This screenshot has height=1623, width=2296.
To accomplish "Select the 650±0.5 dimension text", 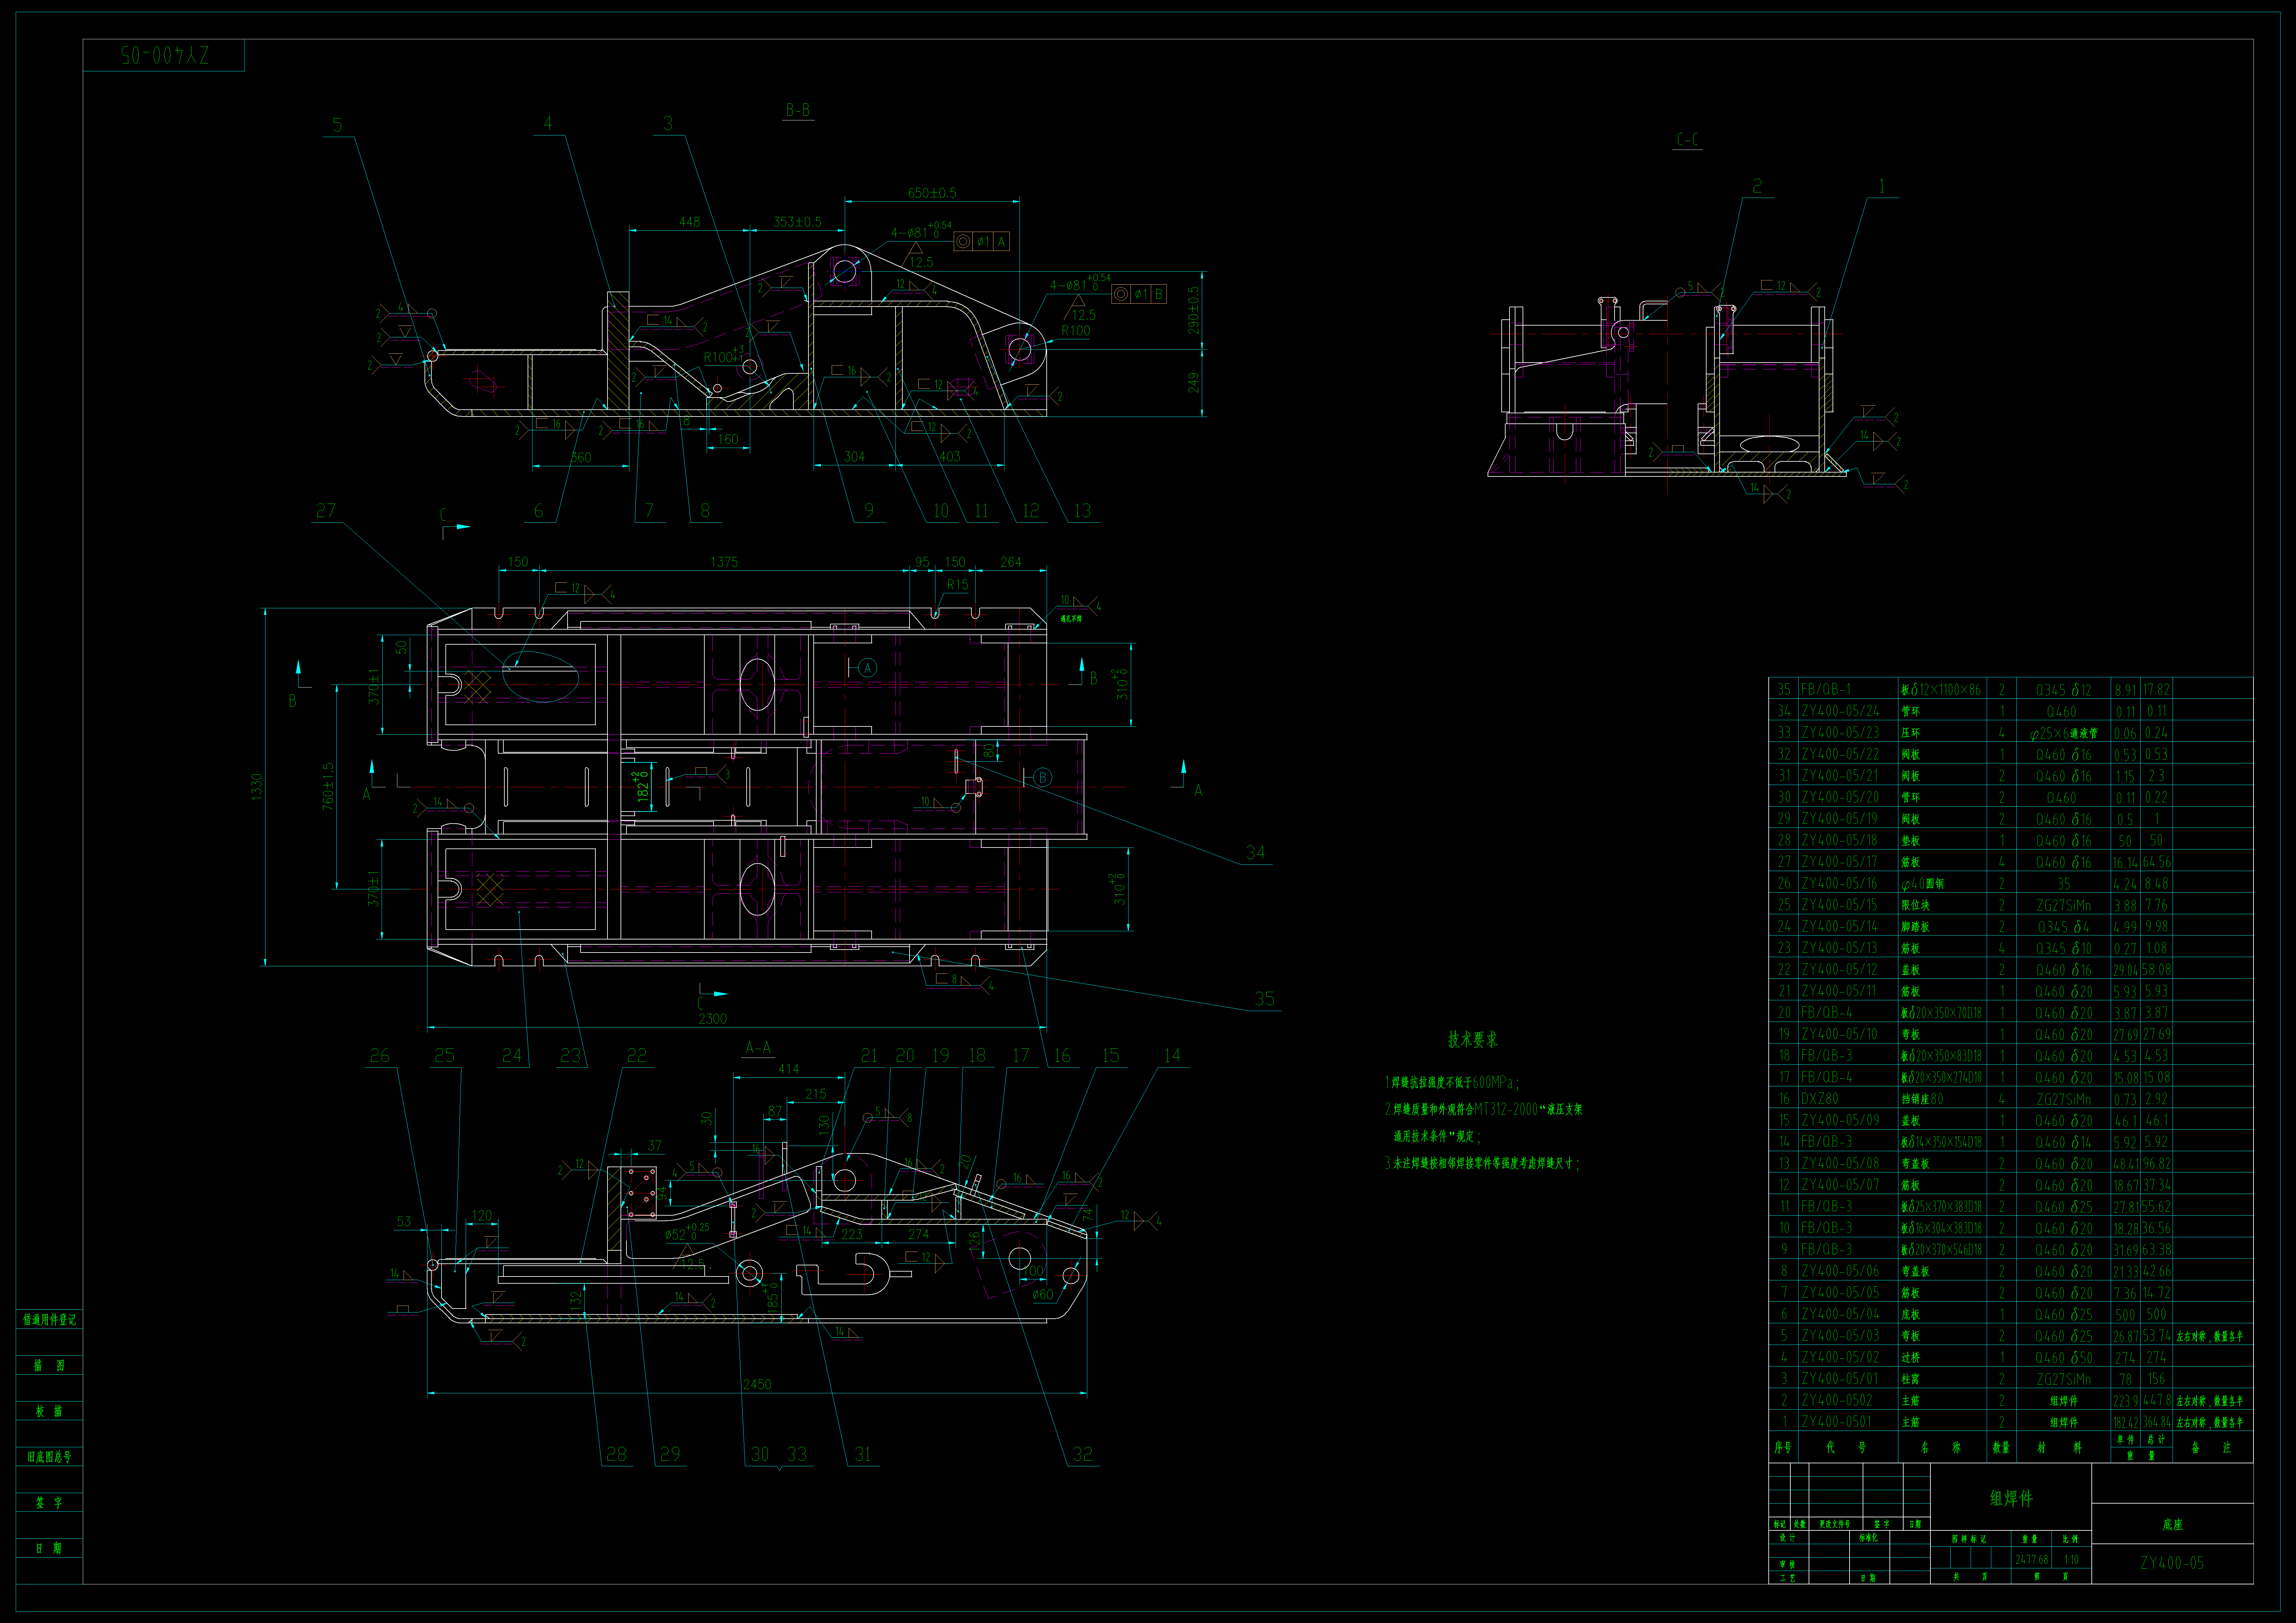I will (x=932, y=193).
